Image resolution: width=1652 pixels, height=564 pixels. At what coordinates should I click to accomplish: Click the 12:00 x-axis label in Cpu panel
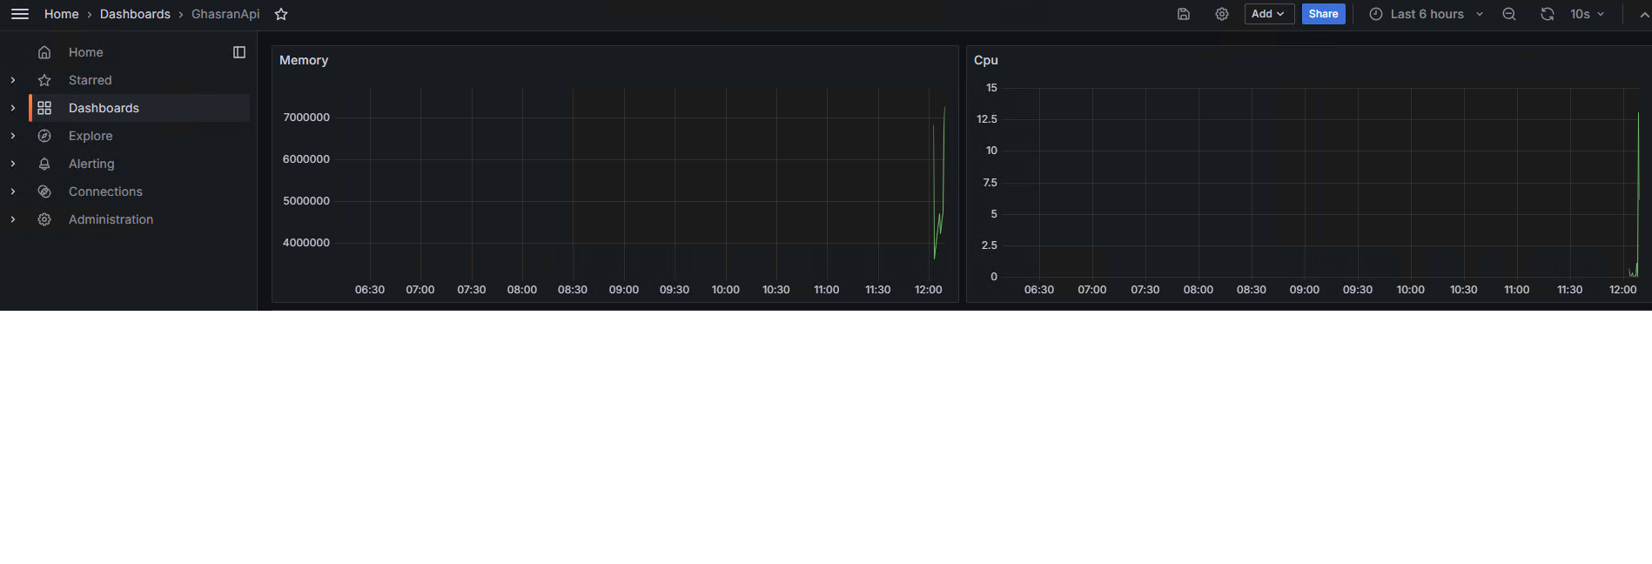point(1623,290)
